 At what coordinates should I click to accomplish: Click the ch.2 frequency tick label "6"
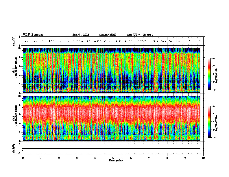pyautogui.click(x=20, y=114)
